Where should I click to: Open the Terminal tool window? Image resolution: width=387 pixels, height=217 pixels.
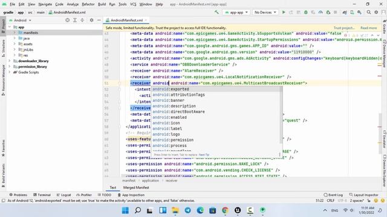42,195
